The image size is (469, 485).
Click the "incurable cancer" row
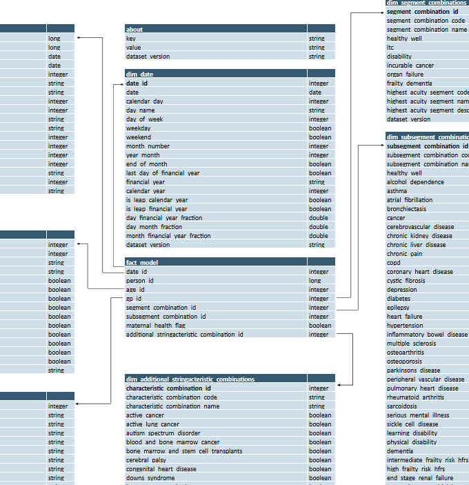[410, 66]
